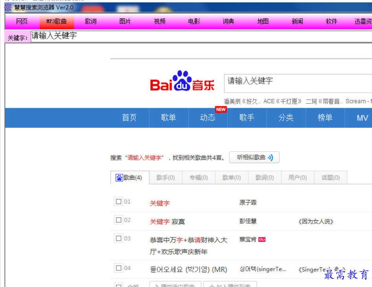
Task: Open song 恭喜中万字+恭请财神入大厅
Action: tap(189, 246)
